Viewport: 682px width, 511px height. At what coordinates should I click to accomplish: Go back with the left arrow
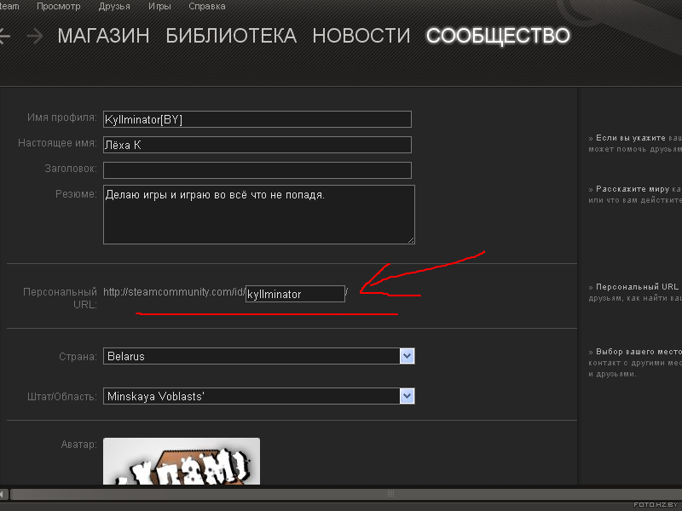3,36
